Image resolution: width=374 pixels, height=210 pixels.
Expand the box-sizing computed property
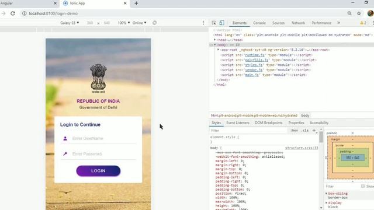326,194
